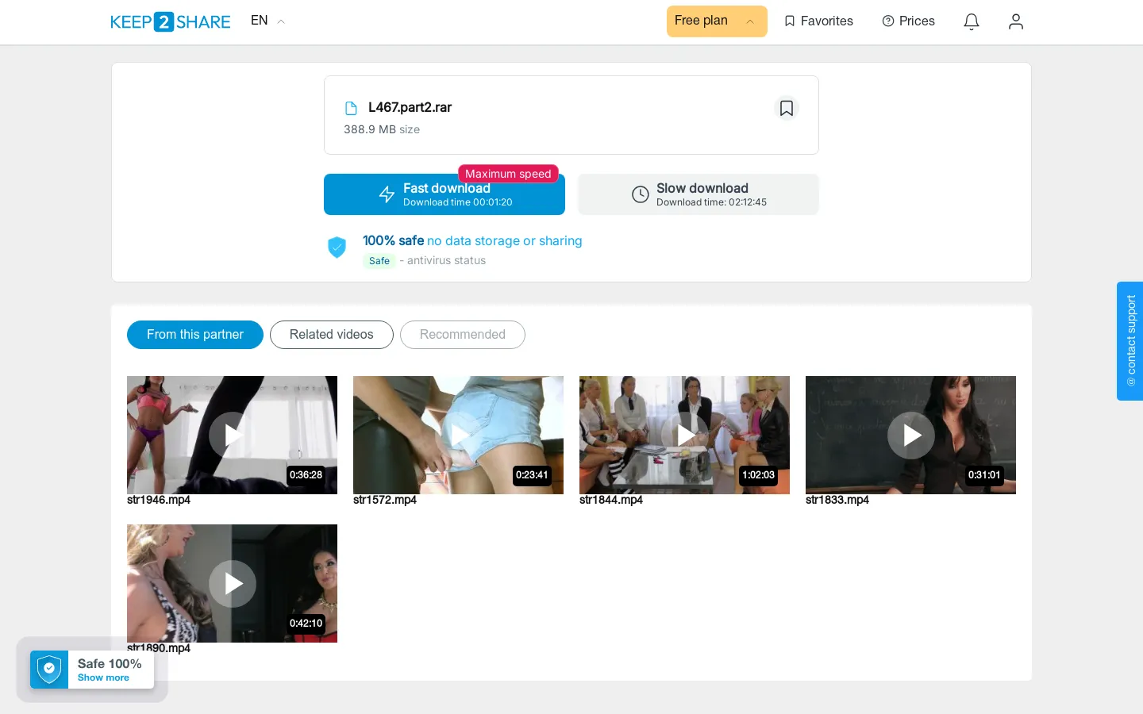Click '100% safe no data storage or sharing' text
The width and height of the screenshot is (1143, 714).
pos(472,240)
